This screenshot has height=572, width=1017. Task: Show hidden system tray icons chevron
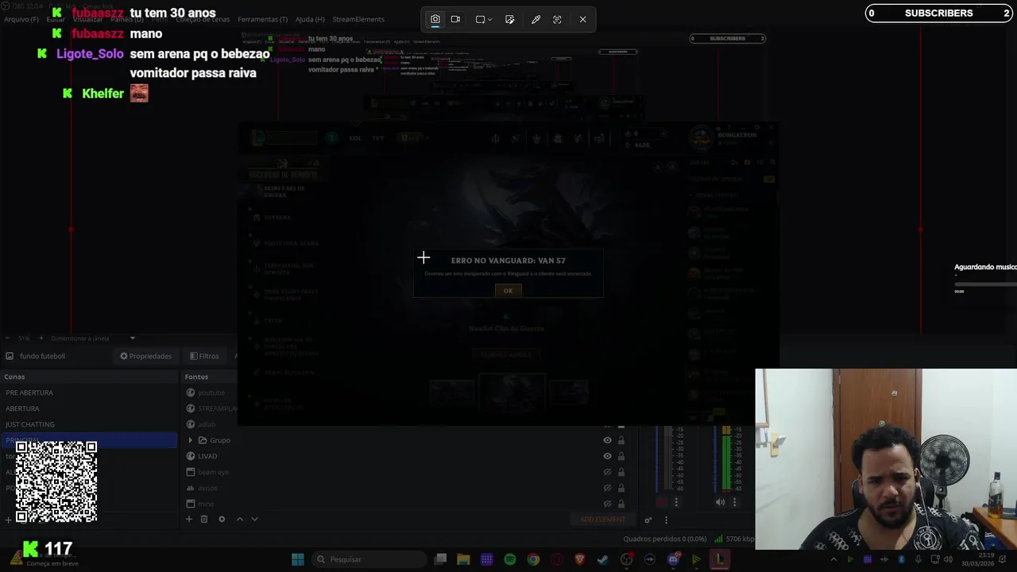(x=833, y=559)
